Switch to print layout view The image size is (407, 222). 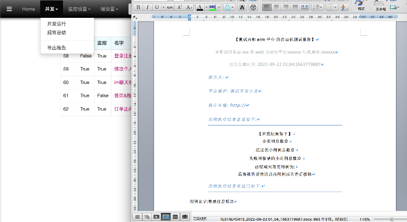coord(166,217)
